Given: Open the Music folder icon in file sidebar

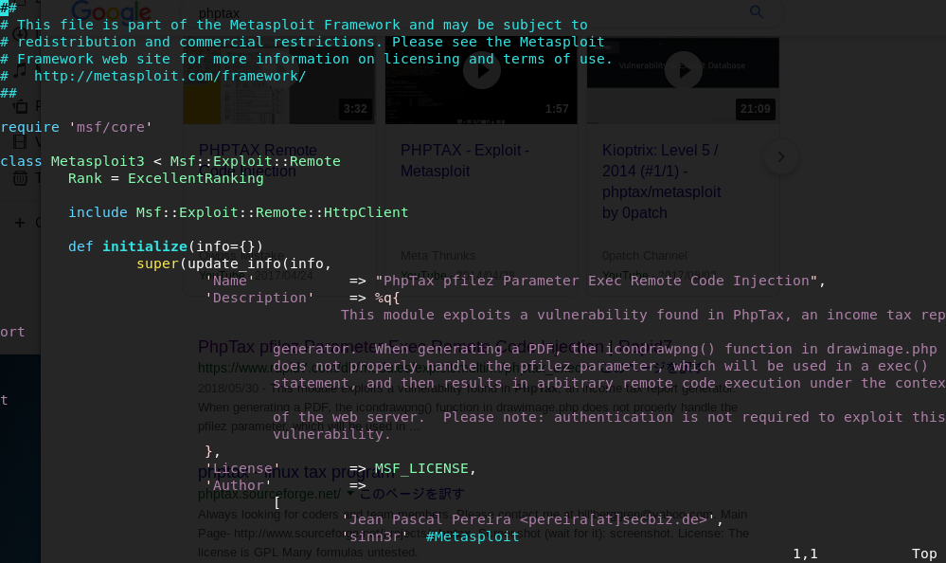Looking at the screenshot, I should 20,71.
